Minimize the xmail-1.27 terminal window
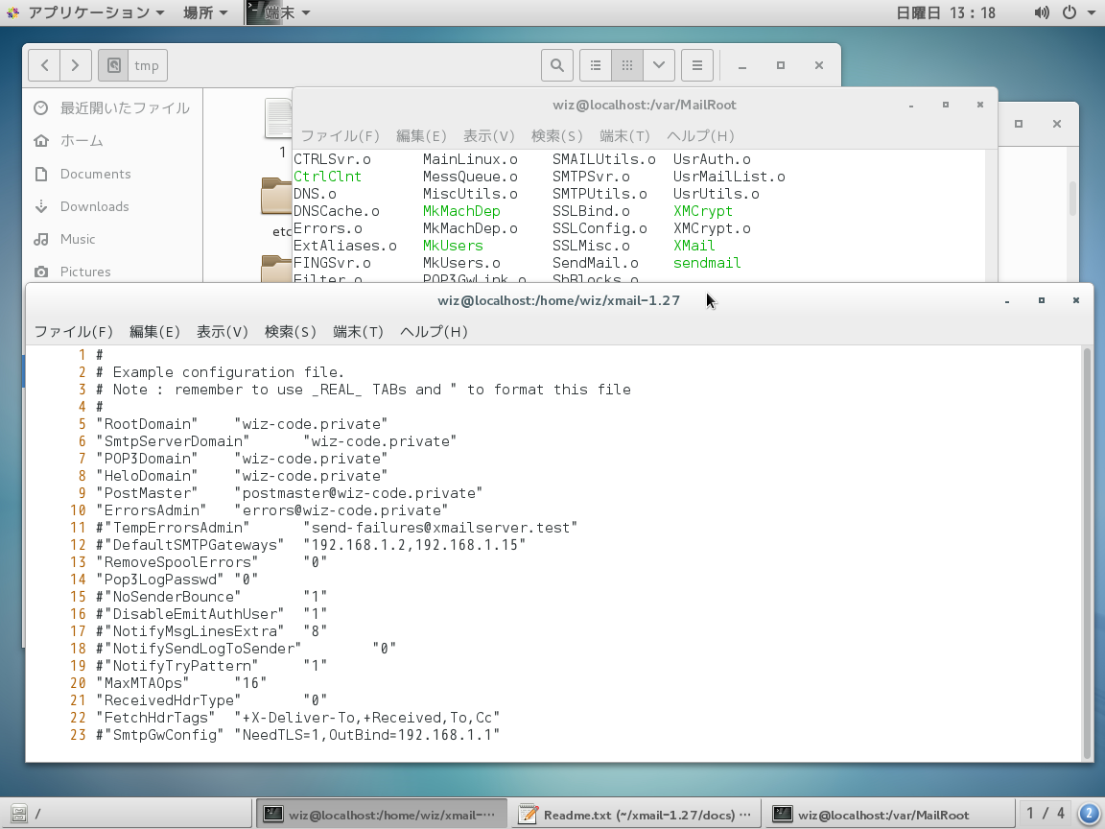Image resolution: width=1105 pixels, height=829 pixels. point(1007,301)
